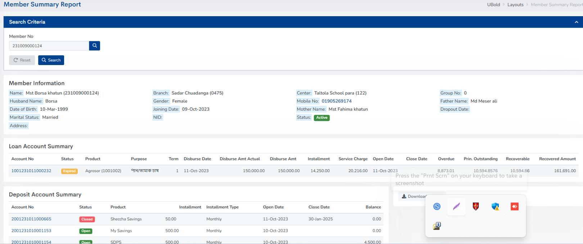Click the red Closed deposit status badge
The height and width of the screenshot is (244, 583).
(87, 219)
